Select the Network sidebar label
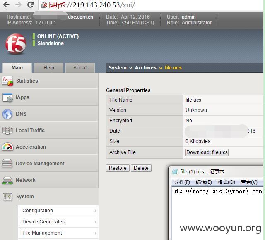265x240 pixels. tap(26, 180)
